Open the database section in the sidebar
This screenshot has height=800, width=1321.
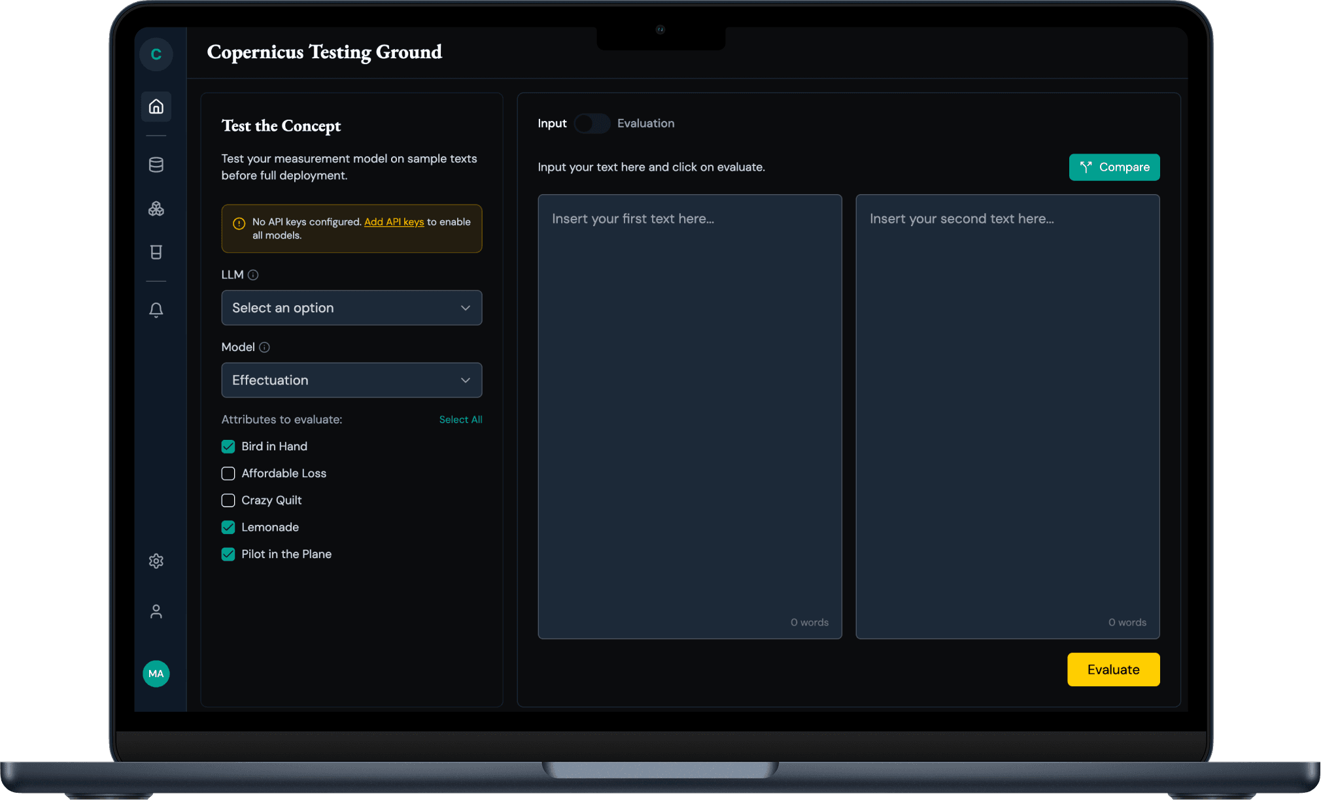point(156,164)
